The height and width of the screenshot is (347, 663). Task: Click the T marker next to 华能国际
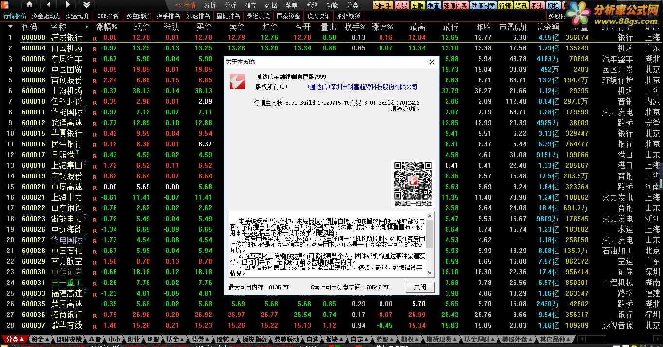coord(85,110)
